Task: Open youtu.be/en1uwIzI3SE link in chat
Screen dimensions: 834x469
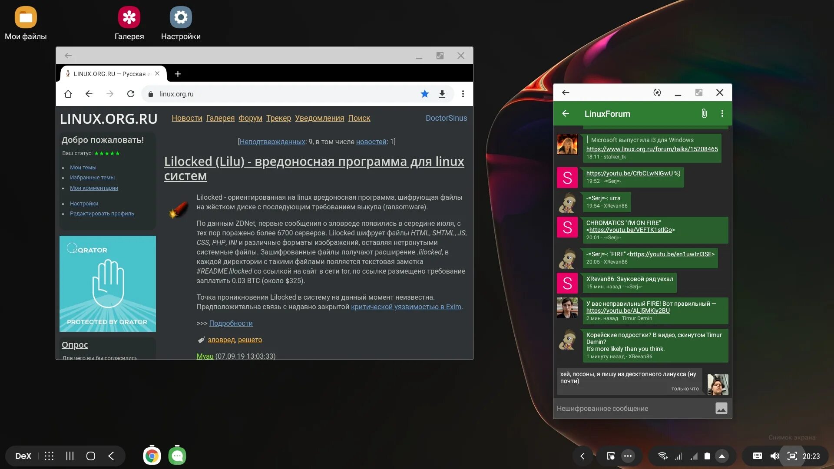Action: pos(671,254)
